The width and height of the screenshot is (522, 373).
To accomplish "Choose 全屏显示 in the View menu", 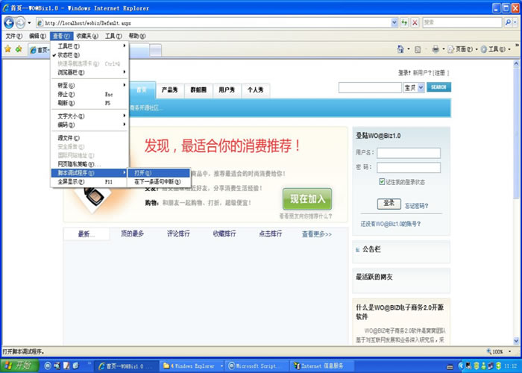I will [89, 182].
